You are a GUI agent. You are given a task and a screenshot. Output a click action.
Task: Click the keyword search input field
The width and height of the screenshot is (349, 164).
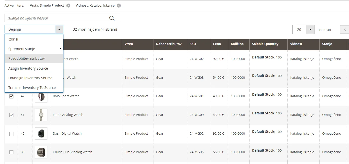point(56,18)
